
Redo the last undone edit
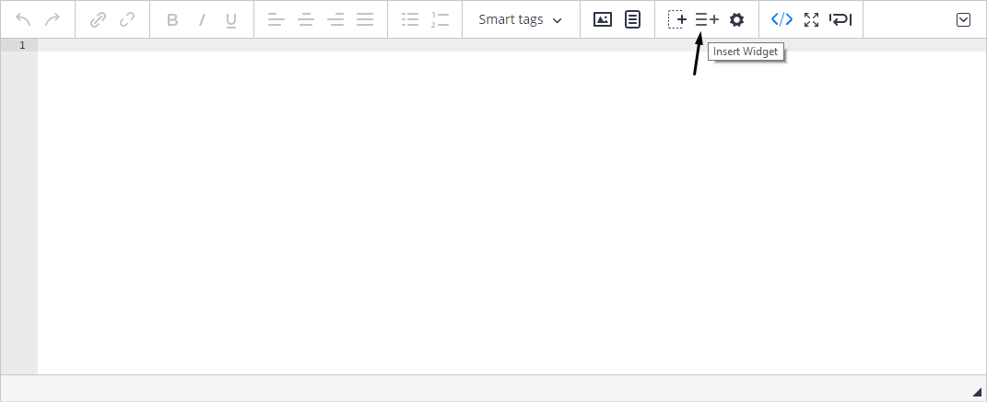tap(53, 19)
